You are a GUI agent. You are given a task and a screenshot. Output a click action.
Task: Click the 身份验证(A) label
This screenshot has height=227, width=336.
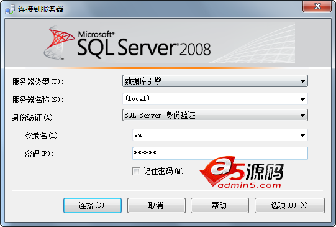(x=34, y=118)
